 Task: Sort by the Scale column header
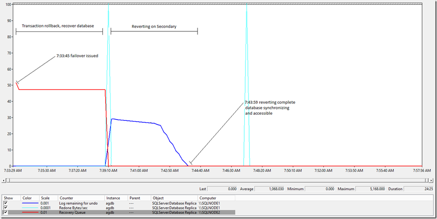49,198
